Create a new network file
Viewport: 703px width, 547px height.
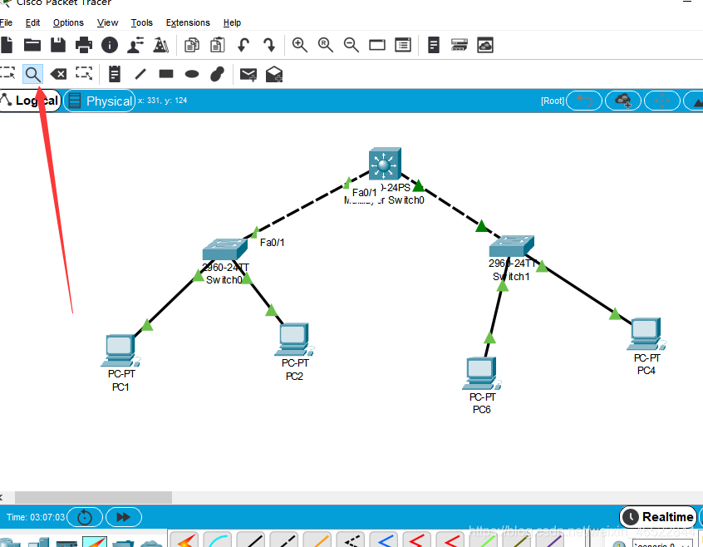pyautogui.click(x=7, y=45)
